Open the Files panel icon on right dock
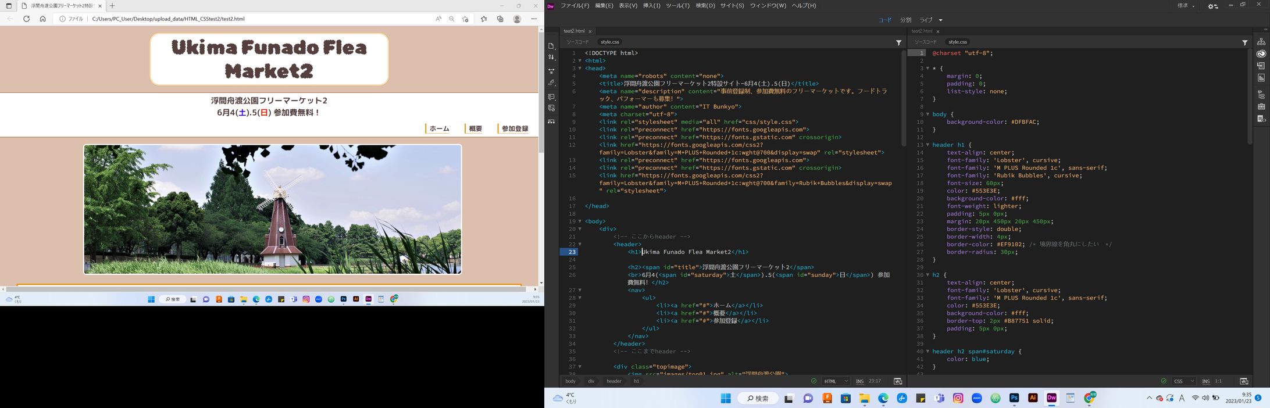This screenshot has width=1270, height=408. (x=1261, y=42)
